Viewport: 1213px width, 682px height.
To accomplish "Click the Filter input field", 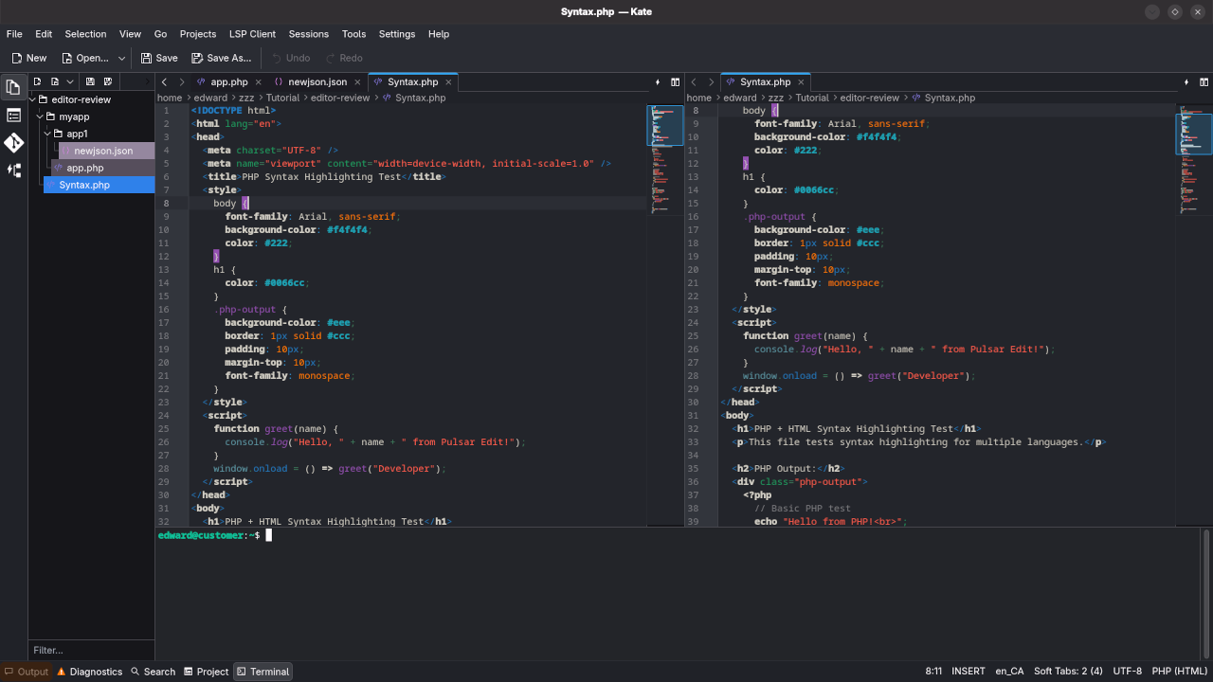I will 90,650.
